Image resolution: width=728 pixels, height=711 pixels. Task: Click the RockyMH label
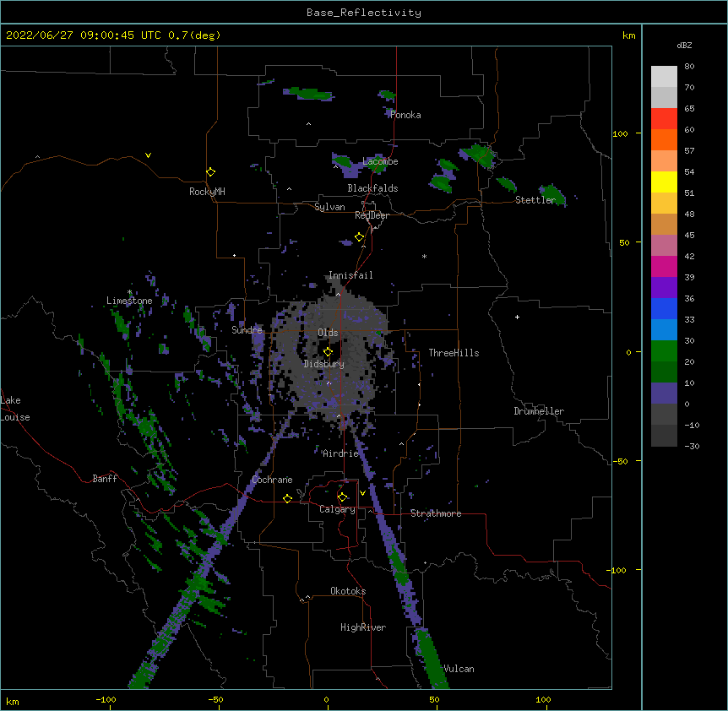point(207,192)
